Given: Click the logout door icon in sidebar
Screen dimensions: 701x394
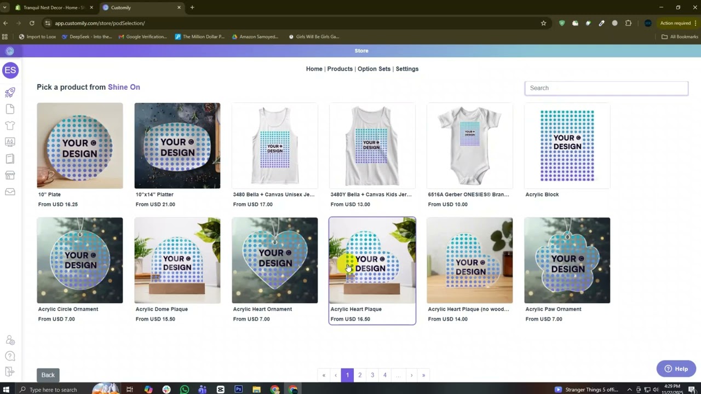Looking at the screenshot, I should 10,372.
